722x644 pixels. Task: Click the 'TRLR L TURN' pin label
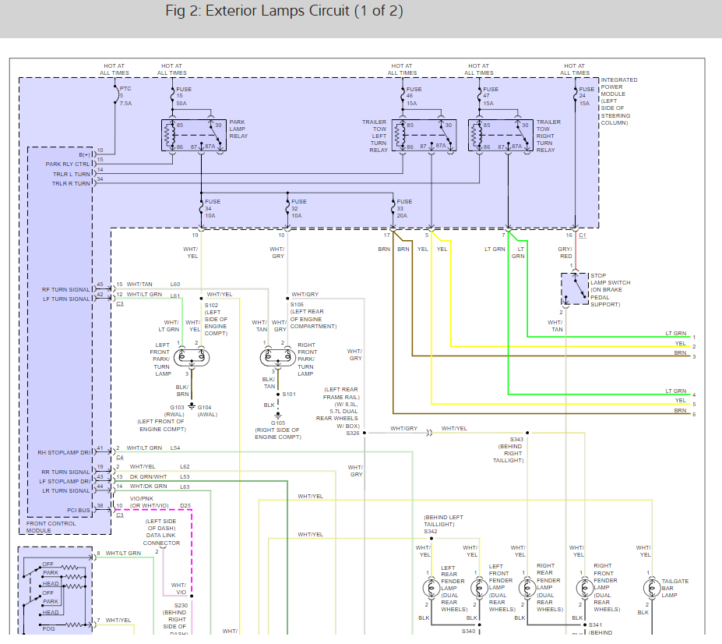point(72,174)
